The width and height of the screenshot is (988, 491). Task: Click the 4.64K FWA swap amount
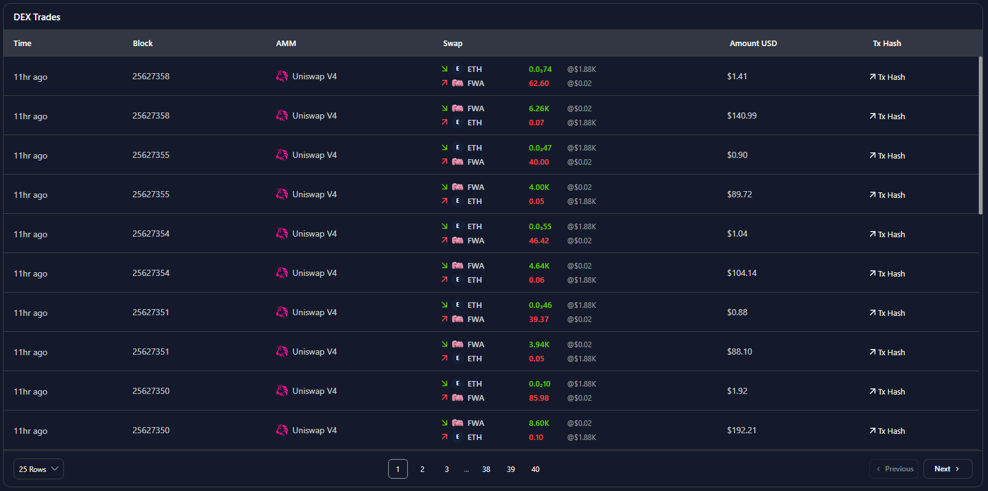pyautogui.click(x=539, y=265)
